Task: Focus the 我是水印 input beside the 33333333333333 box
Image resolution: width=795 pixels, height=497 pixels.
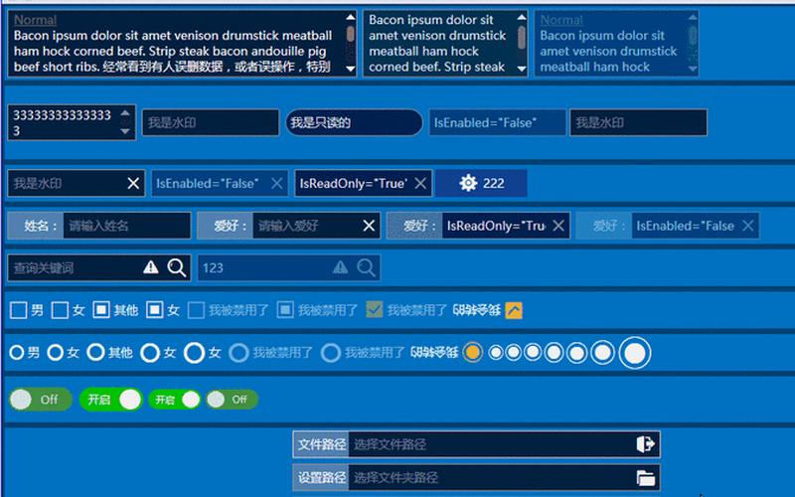Action: 211,122
